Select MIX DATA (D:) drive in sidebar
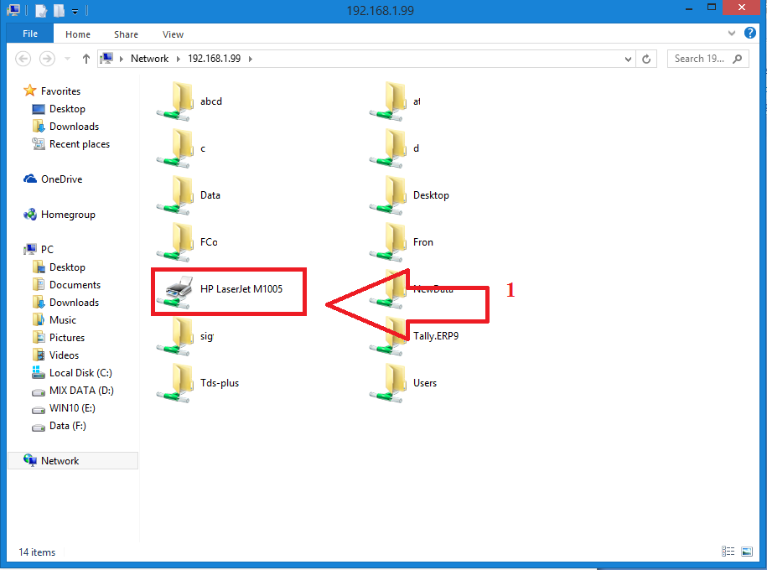This screenshot has height=570, width=767. [80, 391]
